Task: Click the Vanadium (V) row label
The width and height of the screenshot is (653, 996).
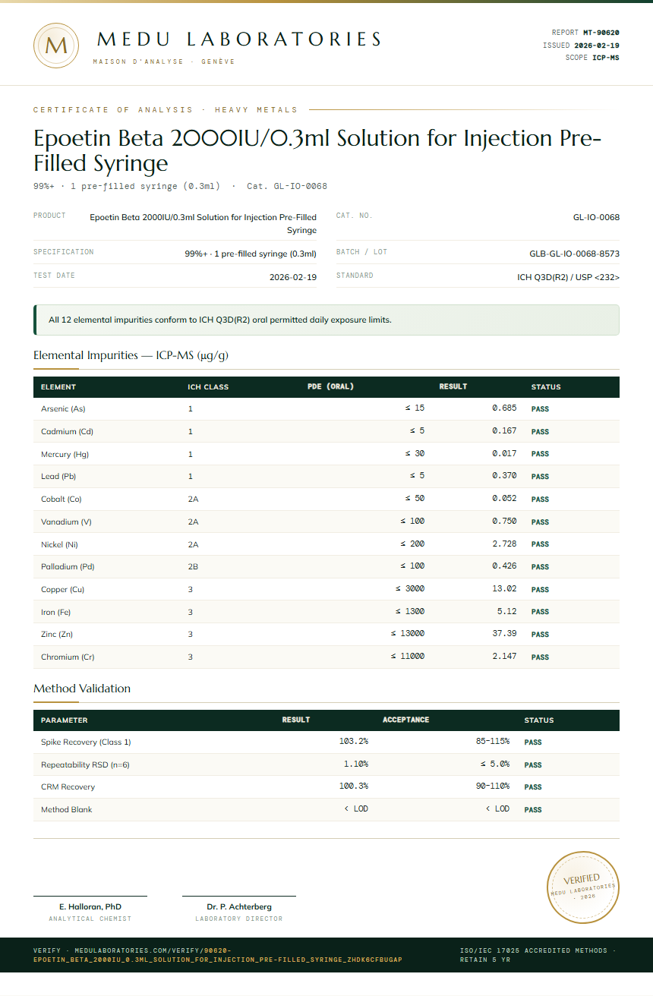Action: pyautogui.click(x=66, y=522)
